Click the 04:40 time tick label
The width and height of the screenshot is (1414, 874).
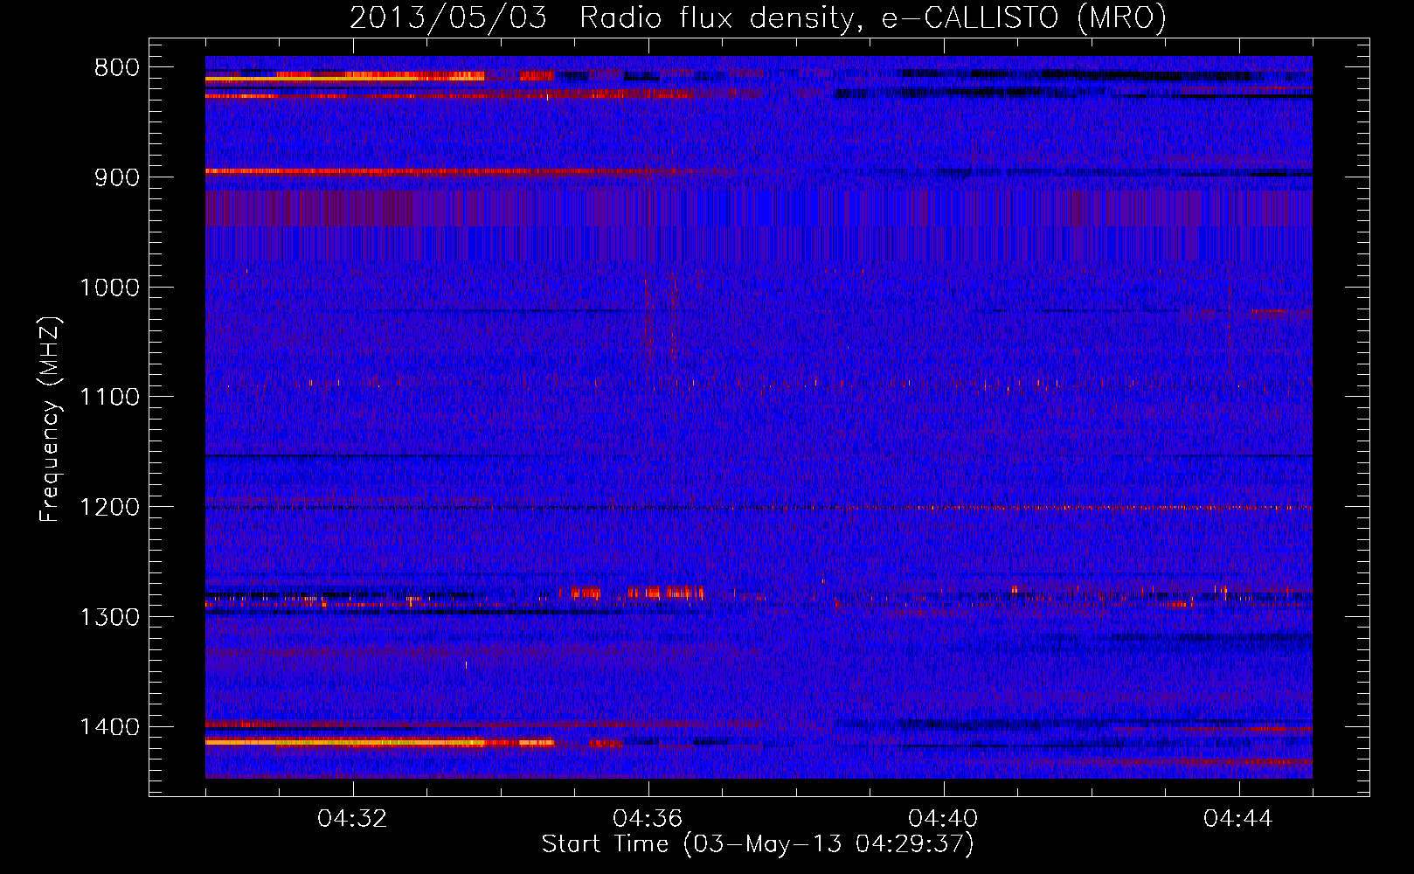point(944,819)
